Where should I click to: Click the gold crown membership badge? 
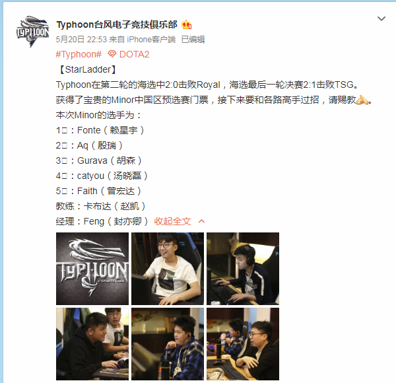click(187, 24)
